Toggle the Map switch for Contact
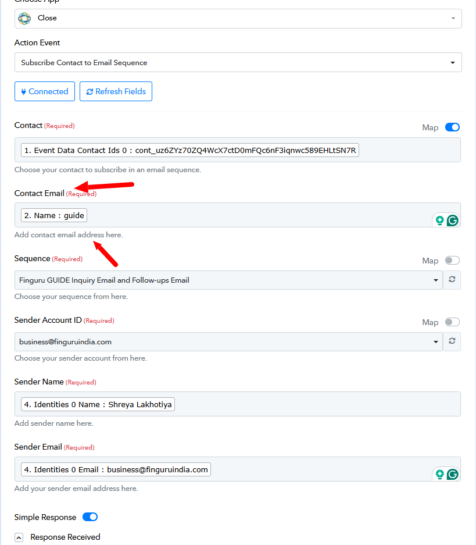 pyautogui.click(x=452, y=127)
